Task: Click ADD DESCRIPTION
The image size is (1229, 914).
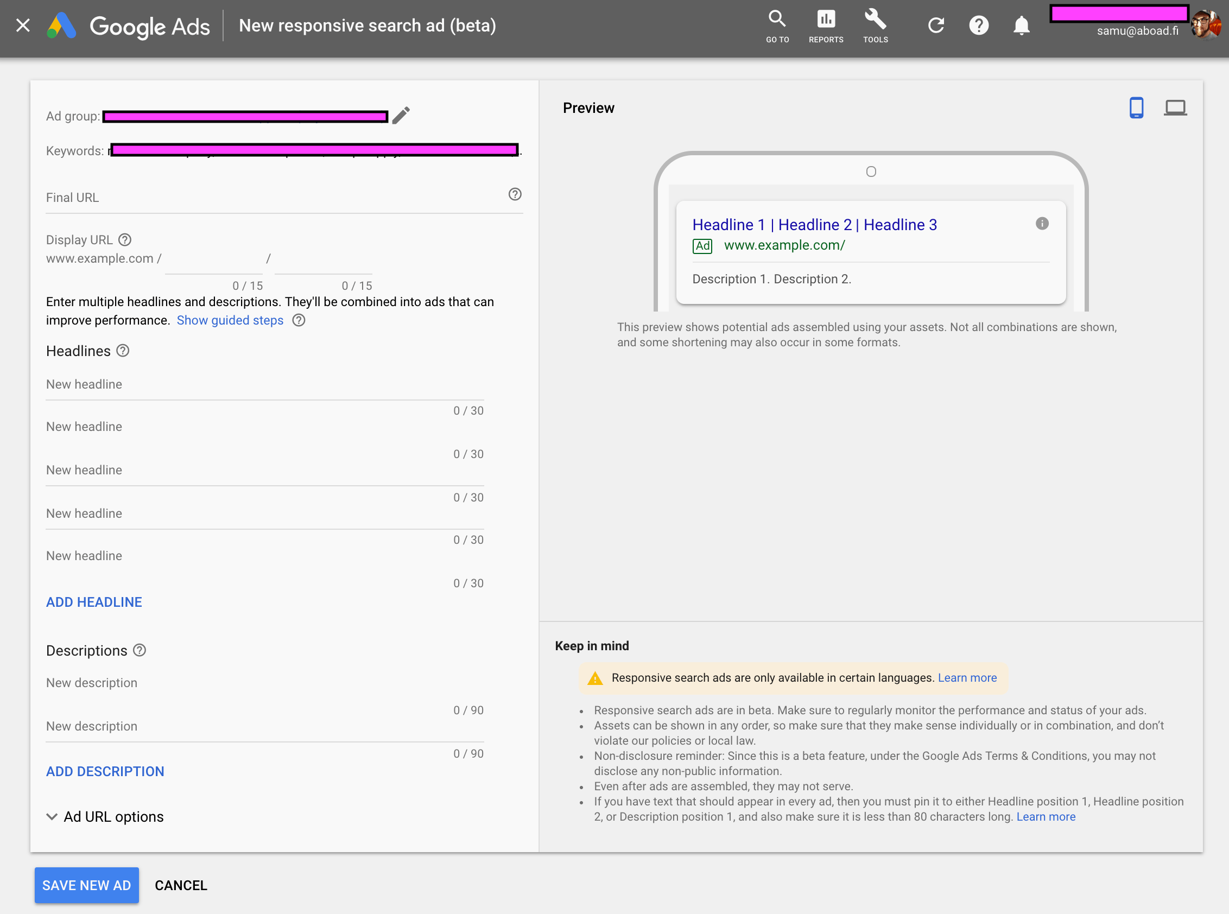Action: click(105, 771)
